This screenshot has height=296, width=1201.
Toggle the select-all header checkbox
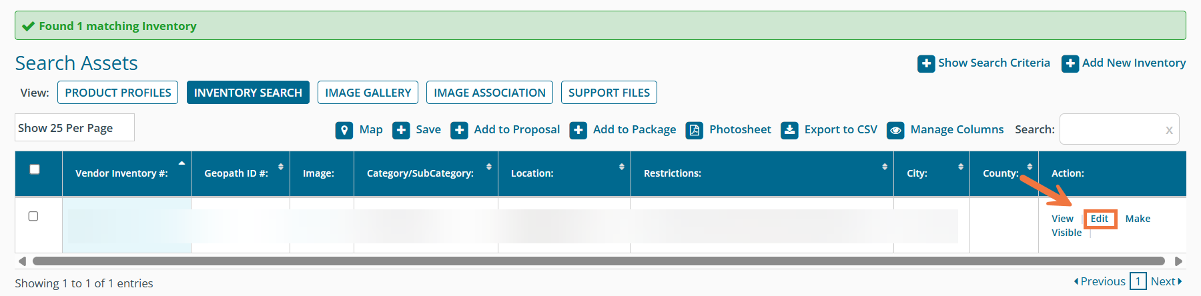[x=35, y=169]
